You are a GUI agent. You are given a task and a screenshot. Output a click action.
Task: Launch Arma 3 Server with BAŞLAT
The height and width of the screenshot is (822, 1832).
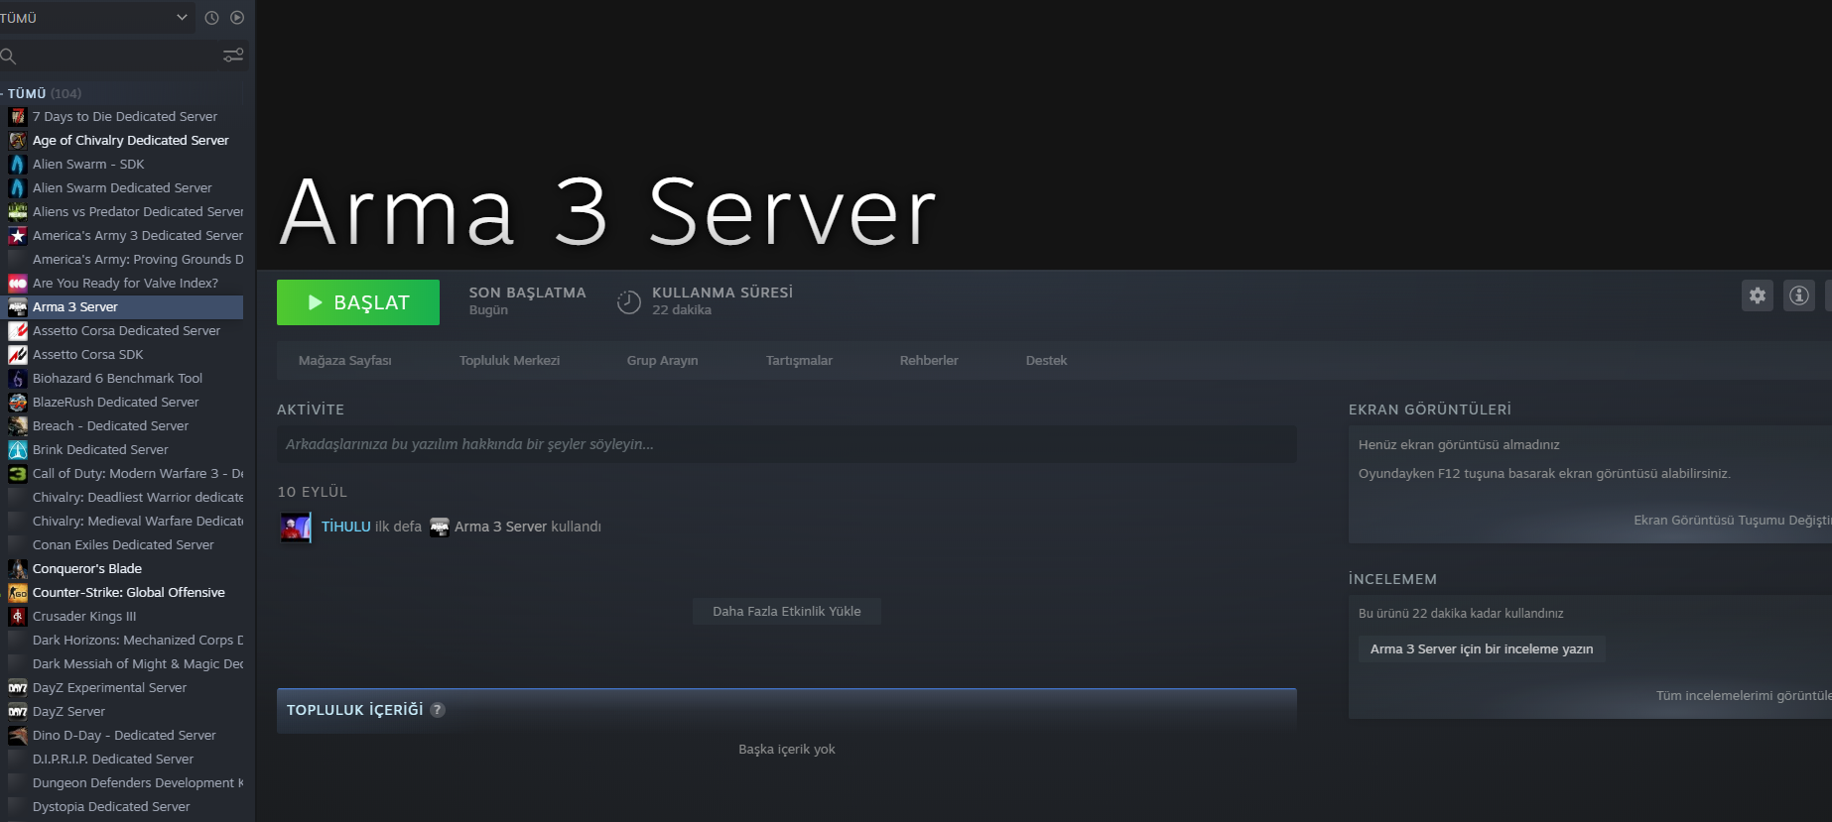click(x=358, y=302)
